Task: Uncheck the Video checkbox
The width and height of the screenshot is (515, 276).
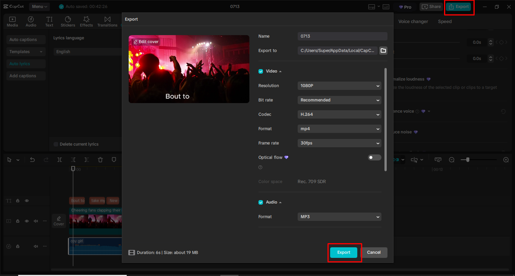Action: pos(260,71)
